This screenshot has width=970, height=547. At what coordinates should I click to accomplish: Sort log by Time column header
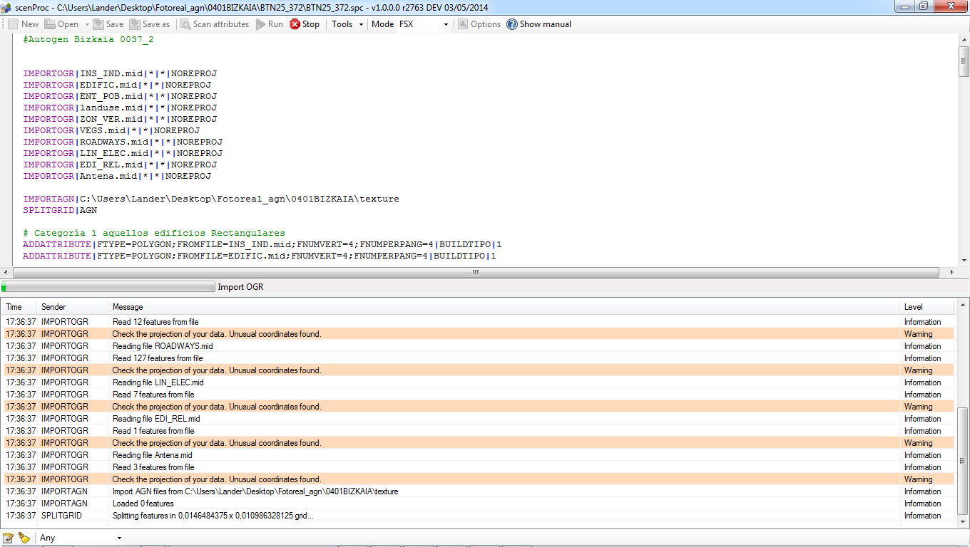[14, 307]
